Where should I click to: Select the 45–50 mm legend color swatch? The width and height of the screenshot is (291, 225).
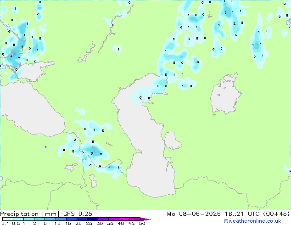coord(135,219)
